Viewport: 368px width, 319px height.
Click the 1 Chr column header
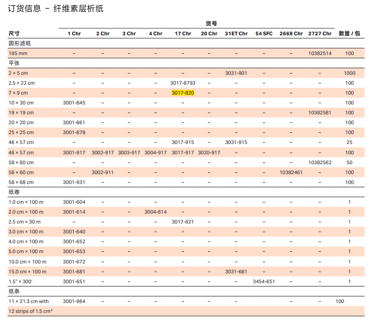[x=74, y=33]
